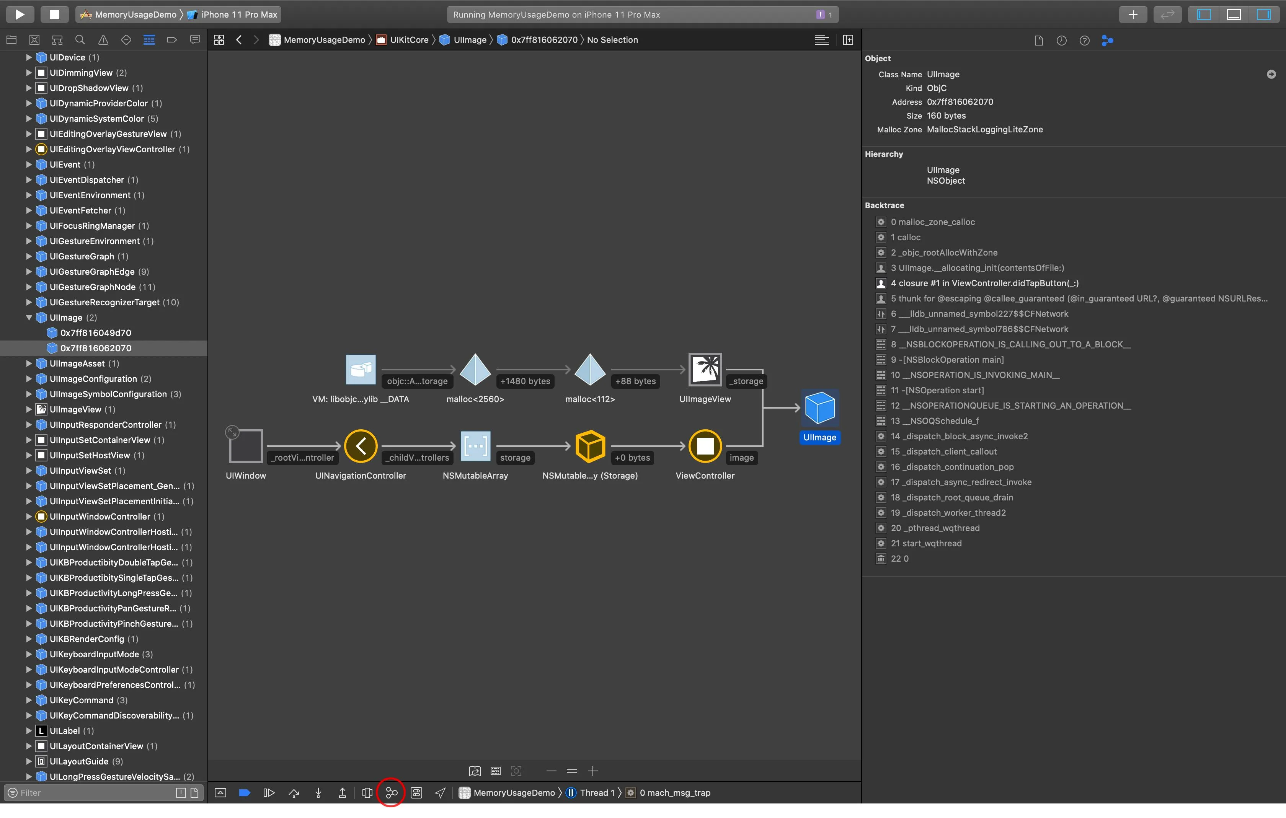Click the Run play button
1286x818 pixels.
tap(20, 15)
